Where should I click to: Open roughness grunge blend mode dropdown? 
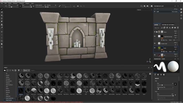176,35
